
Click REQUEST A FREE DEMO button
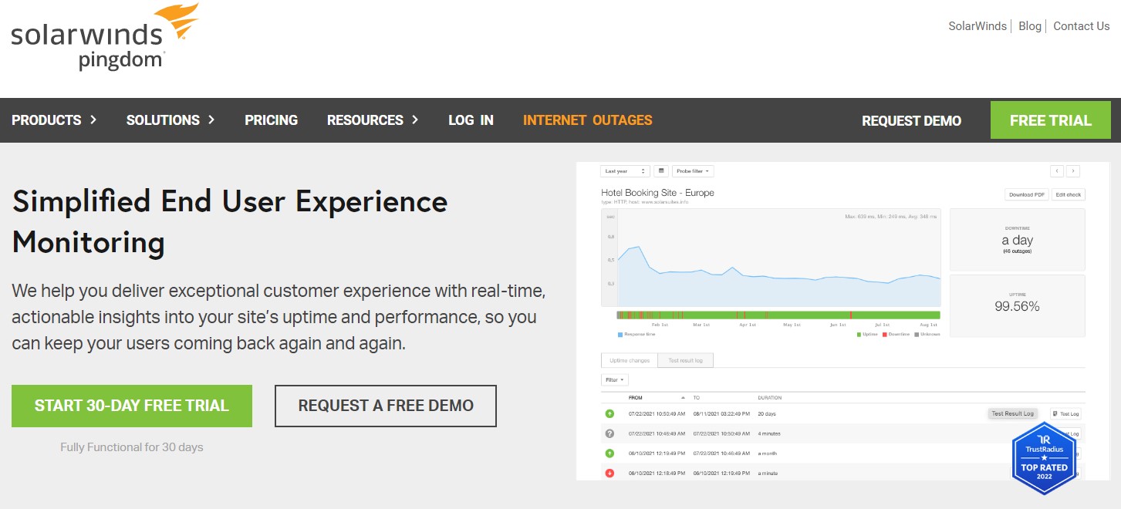386,406
